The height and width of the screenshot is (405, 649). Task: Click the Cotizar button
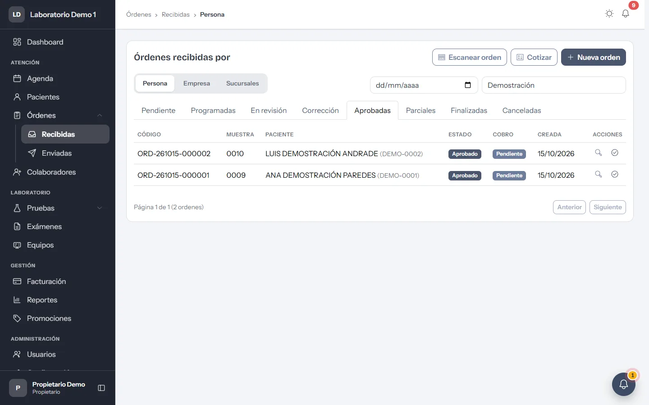point(534,57)
